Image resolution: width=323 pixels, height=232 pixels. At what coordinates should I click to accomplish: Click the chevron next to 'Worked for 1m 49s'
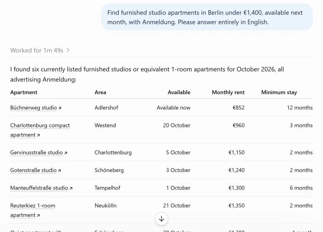click(68, 50)
